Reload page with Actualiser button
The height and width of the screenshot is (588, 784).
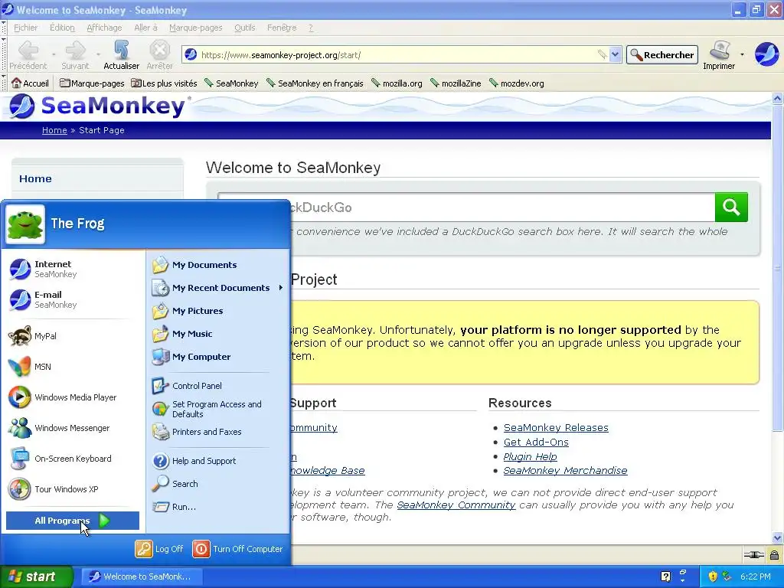click(x=122, y=55)
